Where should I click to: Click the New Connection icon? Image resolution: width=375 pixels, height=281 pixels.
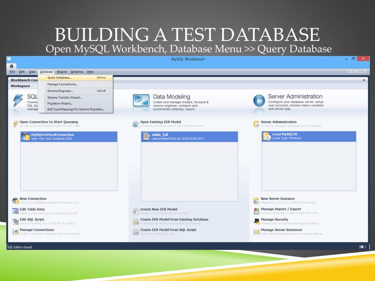click(15, 201)
